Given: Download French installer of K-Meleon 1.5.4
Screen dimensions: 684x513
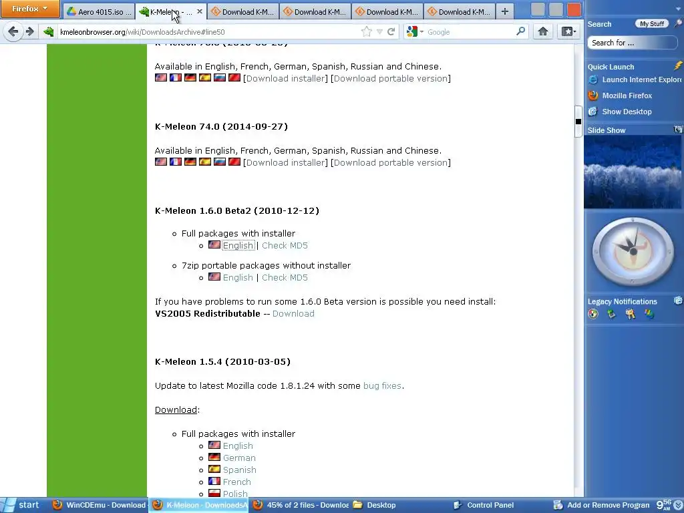Looking at the screenshot, I should point(237,482).
